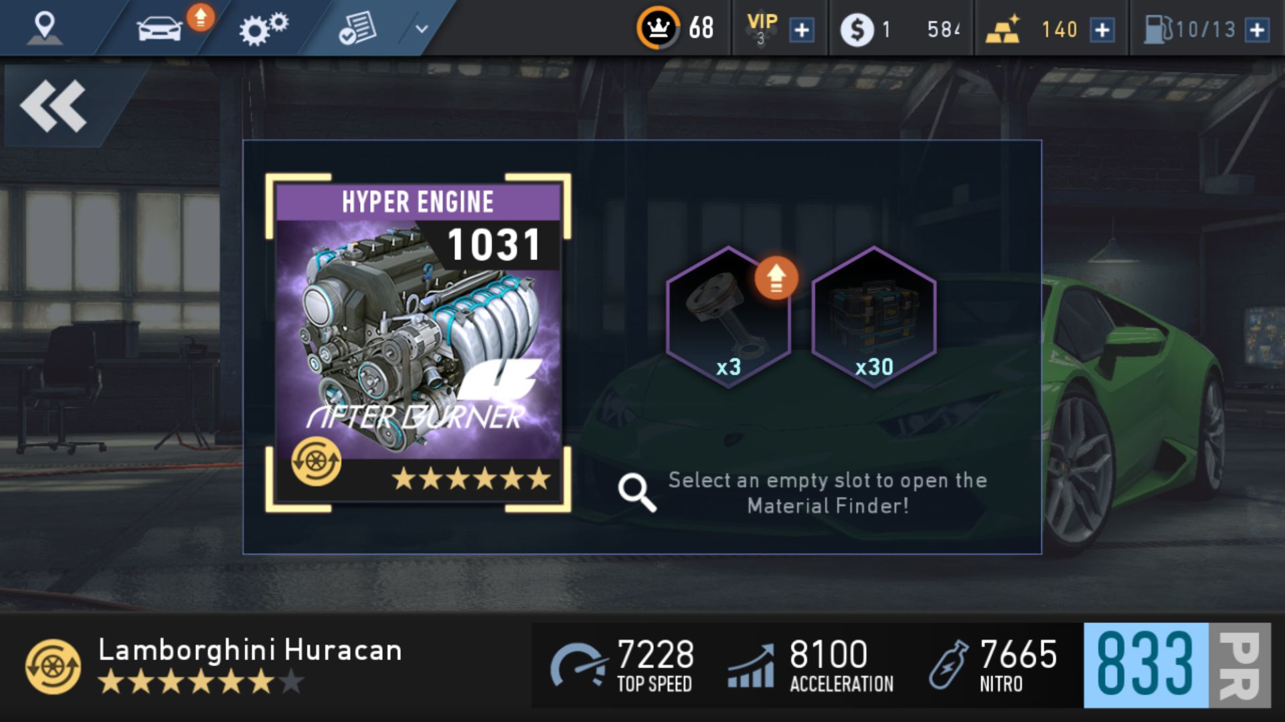The height and width of the screenshot is (722, 1285).
Task: Go back with double-arrow button
Action: (54, 106)
